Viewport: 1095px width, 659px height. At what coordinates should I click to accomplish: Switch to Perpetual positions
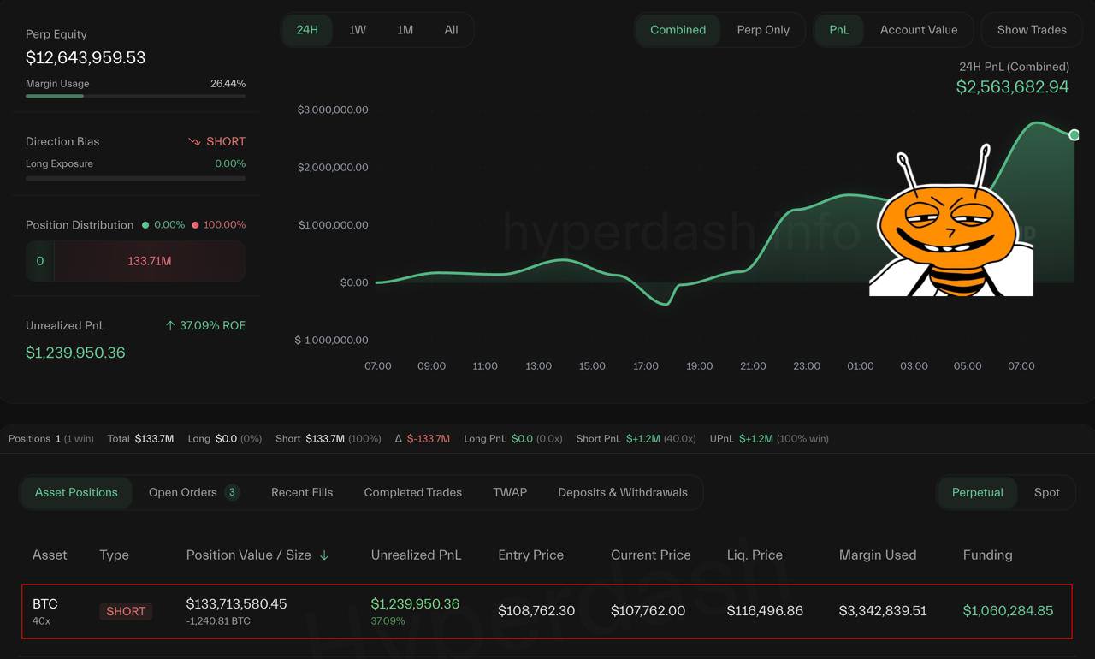pyautogui.click(x=977, y=492)
